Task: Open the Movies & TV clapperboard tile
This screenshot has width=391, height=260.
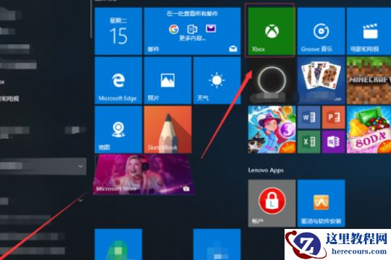Action: [x=369, y=31]
